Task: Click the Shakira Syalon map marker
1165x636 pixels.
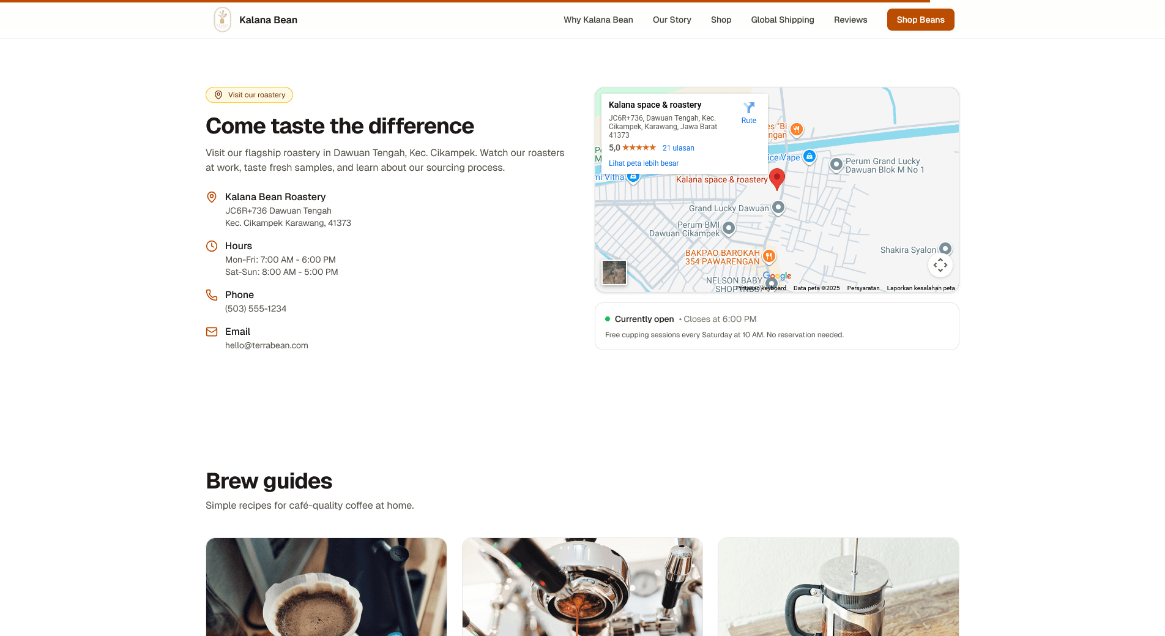Action: (945, 249)
